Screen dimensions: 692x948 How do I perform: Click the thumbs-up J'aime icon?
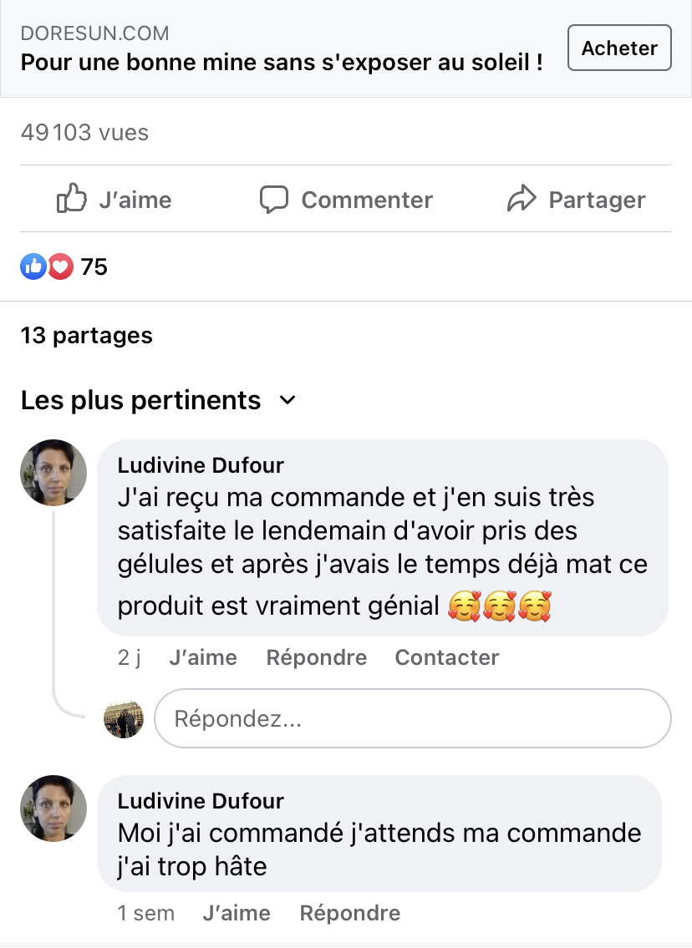click(x=72, y=200)
